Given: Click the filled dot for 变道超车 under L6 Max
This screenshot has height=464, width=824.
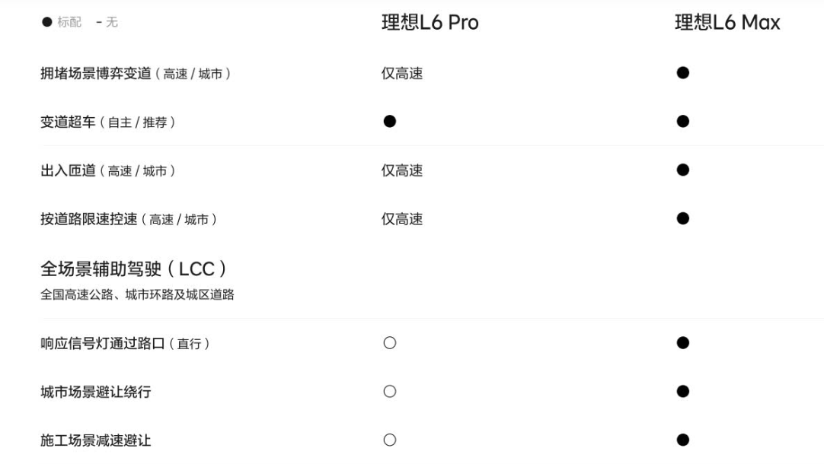Looking at the screenshot, I should click(x=682, y=122).
